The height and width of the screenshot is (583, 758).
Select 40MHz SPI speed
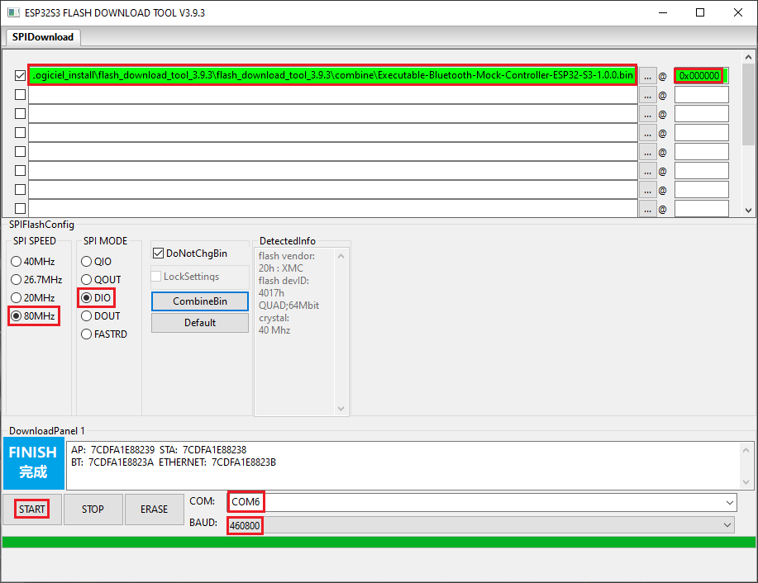(17, 262)
